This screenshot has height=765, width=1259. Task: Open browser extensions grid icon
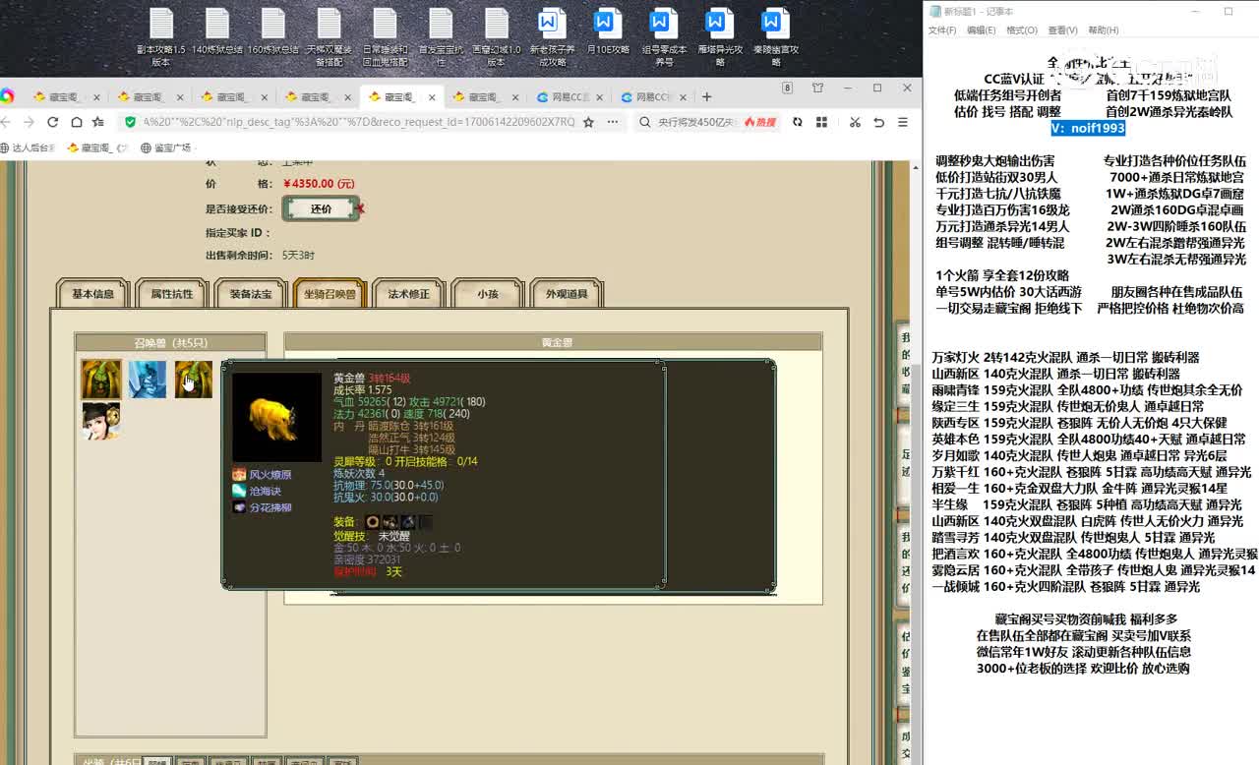[x=823, y=122]
